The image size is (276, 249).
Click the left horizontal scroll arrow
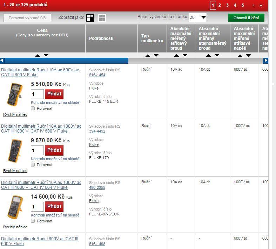tap(2, 61)
